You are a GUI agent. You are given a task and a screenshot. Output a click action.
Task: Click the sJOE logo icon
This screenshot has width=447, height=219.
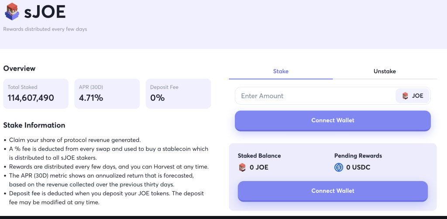12,12
